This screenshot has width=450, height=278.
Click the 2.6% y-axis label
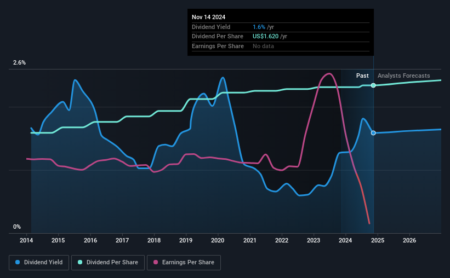(x=19, y=62)
